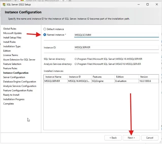Click the Named instance text field MSSQLSCVMM

[x=117, y=35]
